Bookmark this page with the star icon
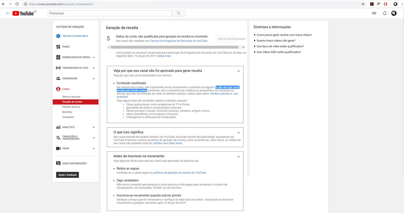 363,4
